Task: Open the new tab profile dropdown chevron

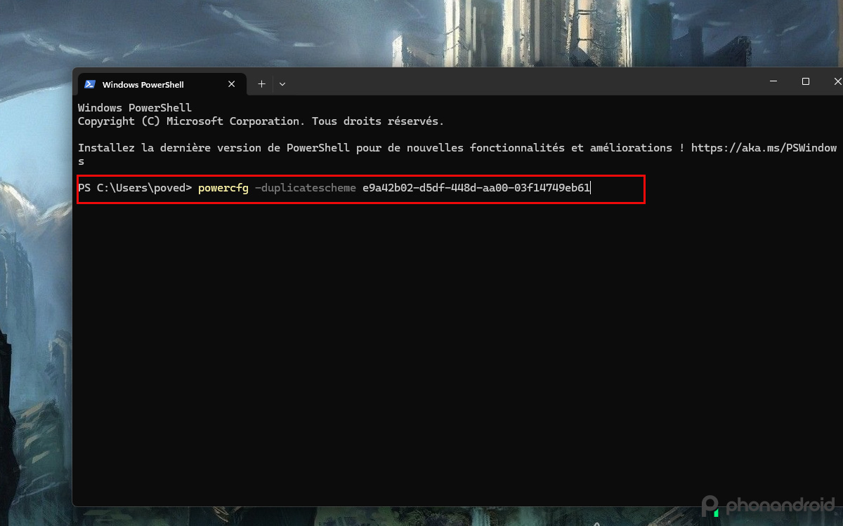Action: [x=282, y=83]
